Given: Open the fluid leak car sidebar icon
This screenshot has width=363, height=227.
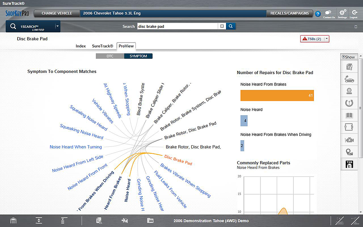Looking at the screenshot, I should click(x=349, y=79).
